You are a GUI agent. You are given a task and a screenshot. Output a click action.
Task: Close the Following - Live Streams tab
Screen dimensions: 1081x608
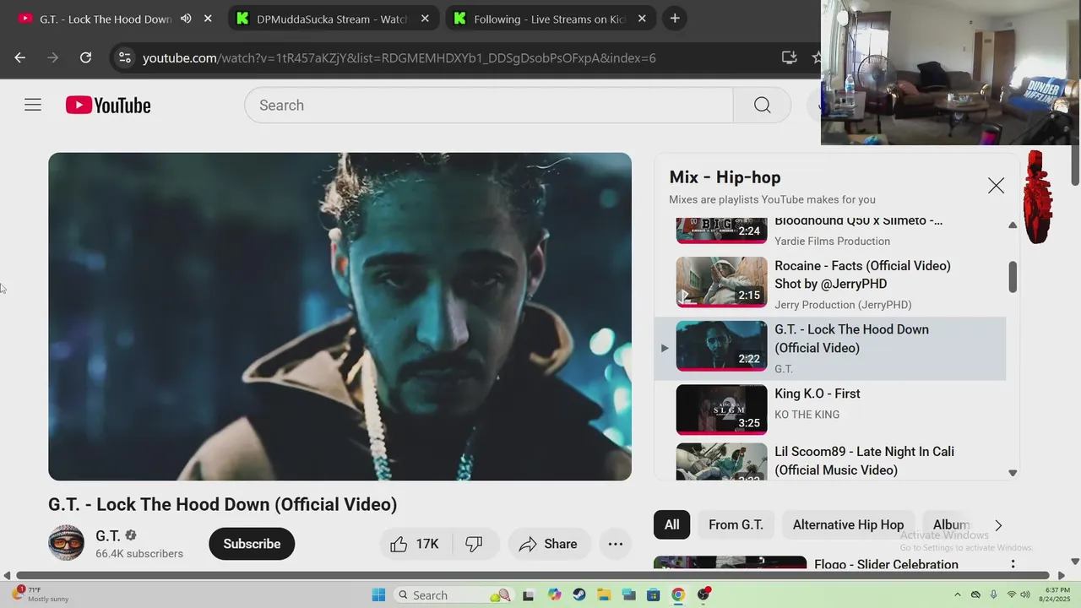pyautogui.click(x=642, y=19)
